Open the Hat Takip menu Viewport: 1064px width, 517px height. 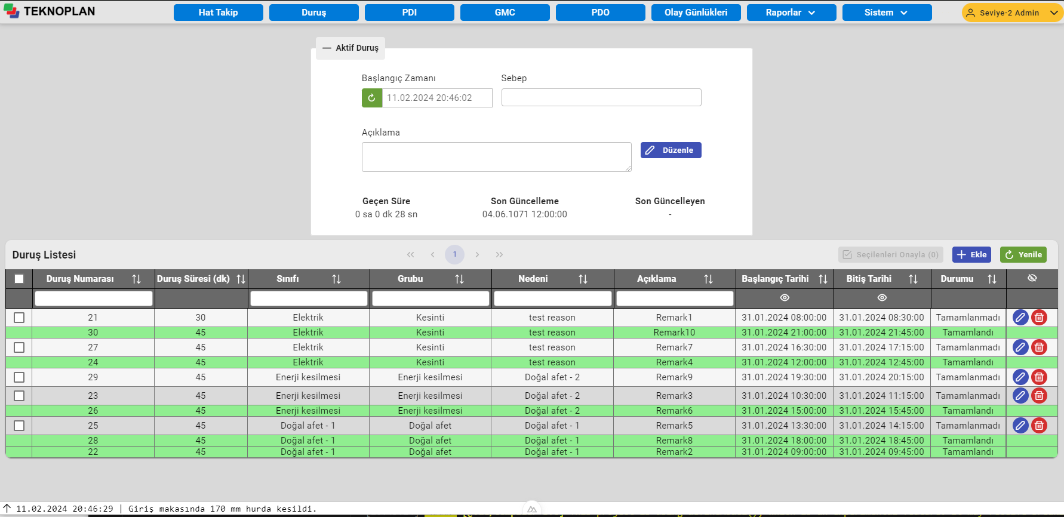click(x=218, y=13)
